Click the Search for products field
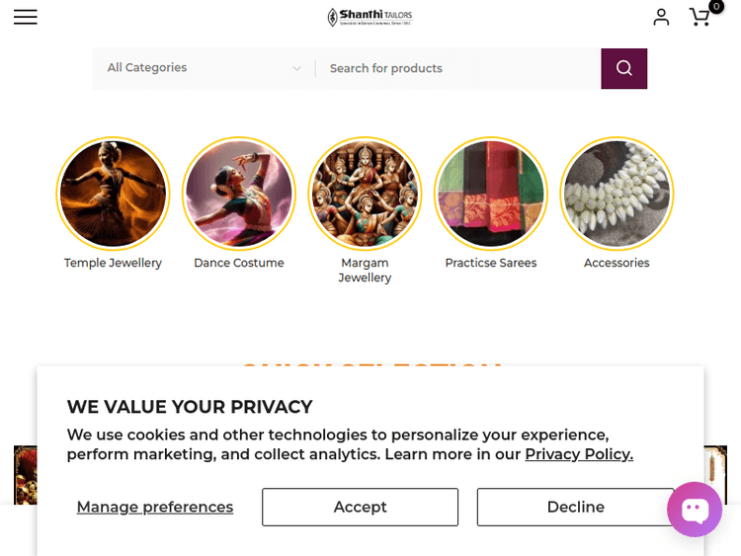This screenshot has width=741, height=556. coord(456,68)
